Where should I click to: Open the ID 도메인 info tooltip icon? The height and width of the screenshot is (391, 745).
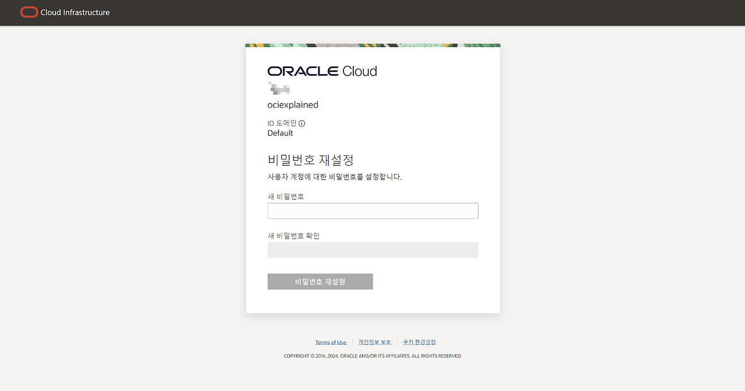pyautogui.click(x=302, y=123)
